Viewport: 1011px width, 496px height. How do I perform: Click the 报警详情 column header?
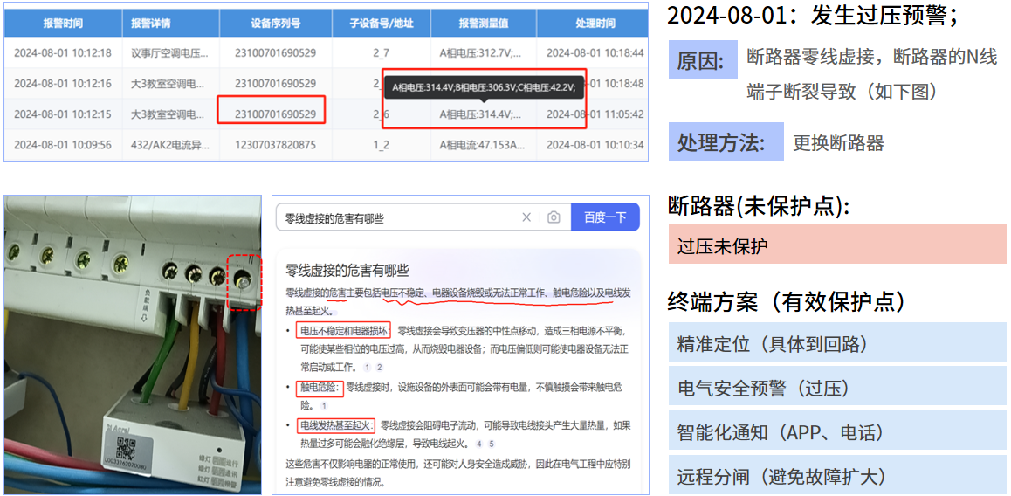pos(170,24)
